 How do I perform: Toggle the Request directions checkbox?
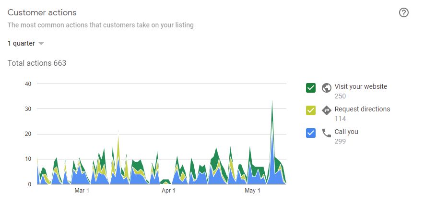coord(310,110)
